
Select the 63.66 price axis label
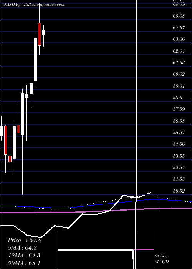(x=179, y=39)
